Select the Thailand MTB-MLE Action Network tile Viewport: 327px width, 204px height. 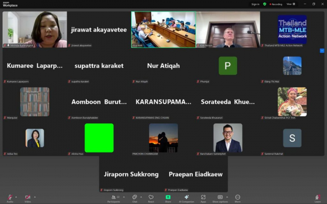292,30
